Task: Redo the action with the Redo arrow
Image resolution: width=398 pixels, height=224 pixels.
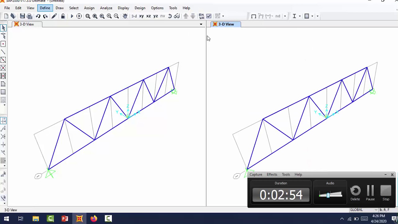Action: (x=45, y=16)
